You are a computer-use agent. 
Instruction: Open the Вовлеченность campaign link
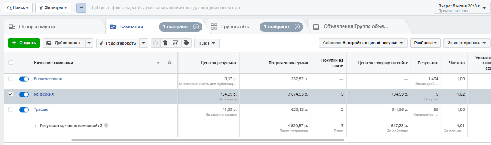48,79
